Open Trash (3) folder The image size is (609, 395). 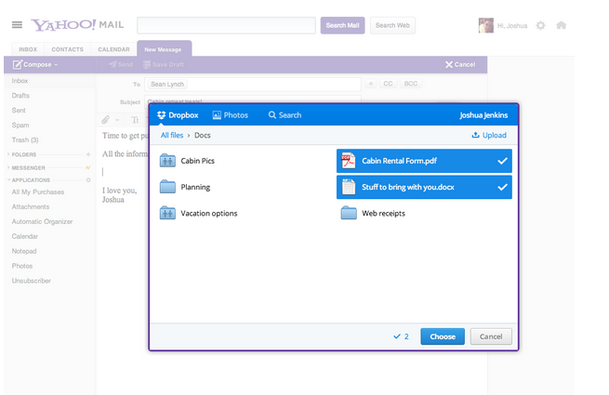click(25, 139)
